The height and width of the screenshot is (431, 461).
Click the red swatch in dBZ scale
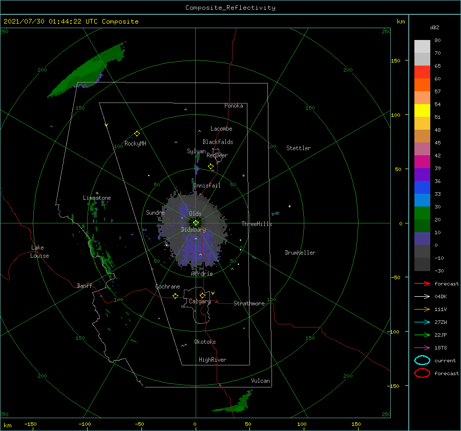tap(422, 72)
